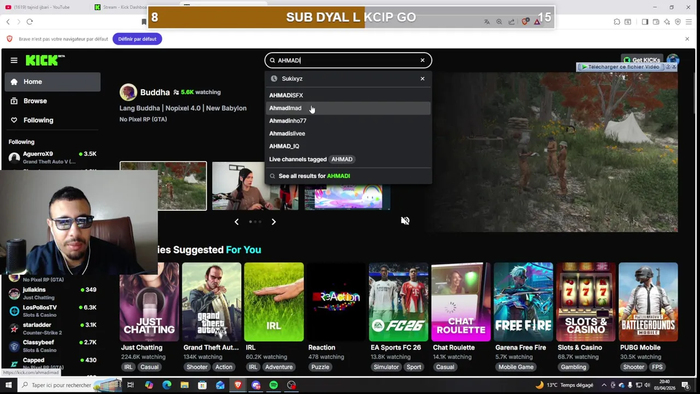This screenshot has height=394, width=700.
Task: Click Puzzle tag under Reaction
Action: coord(320,367)
